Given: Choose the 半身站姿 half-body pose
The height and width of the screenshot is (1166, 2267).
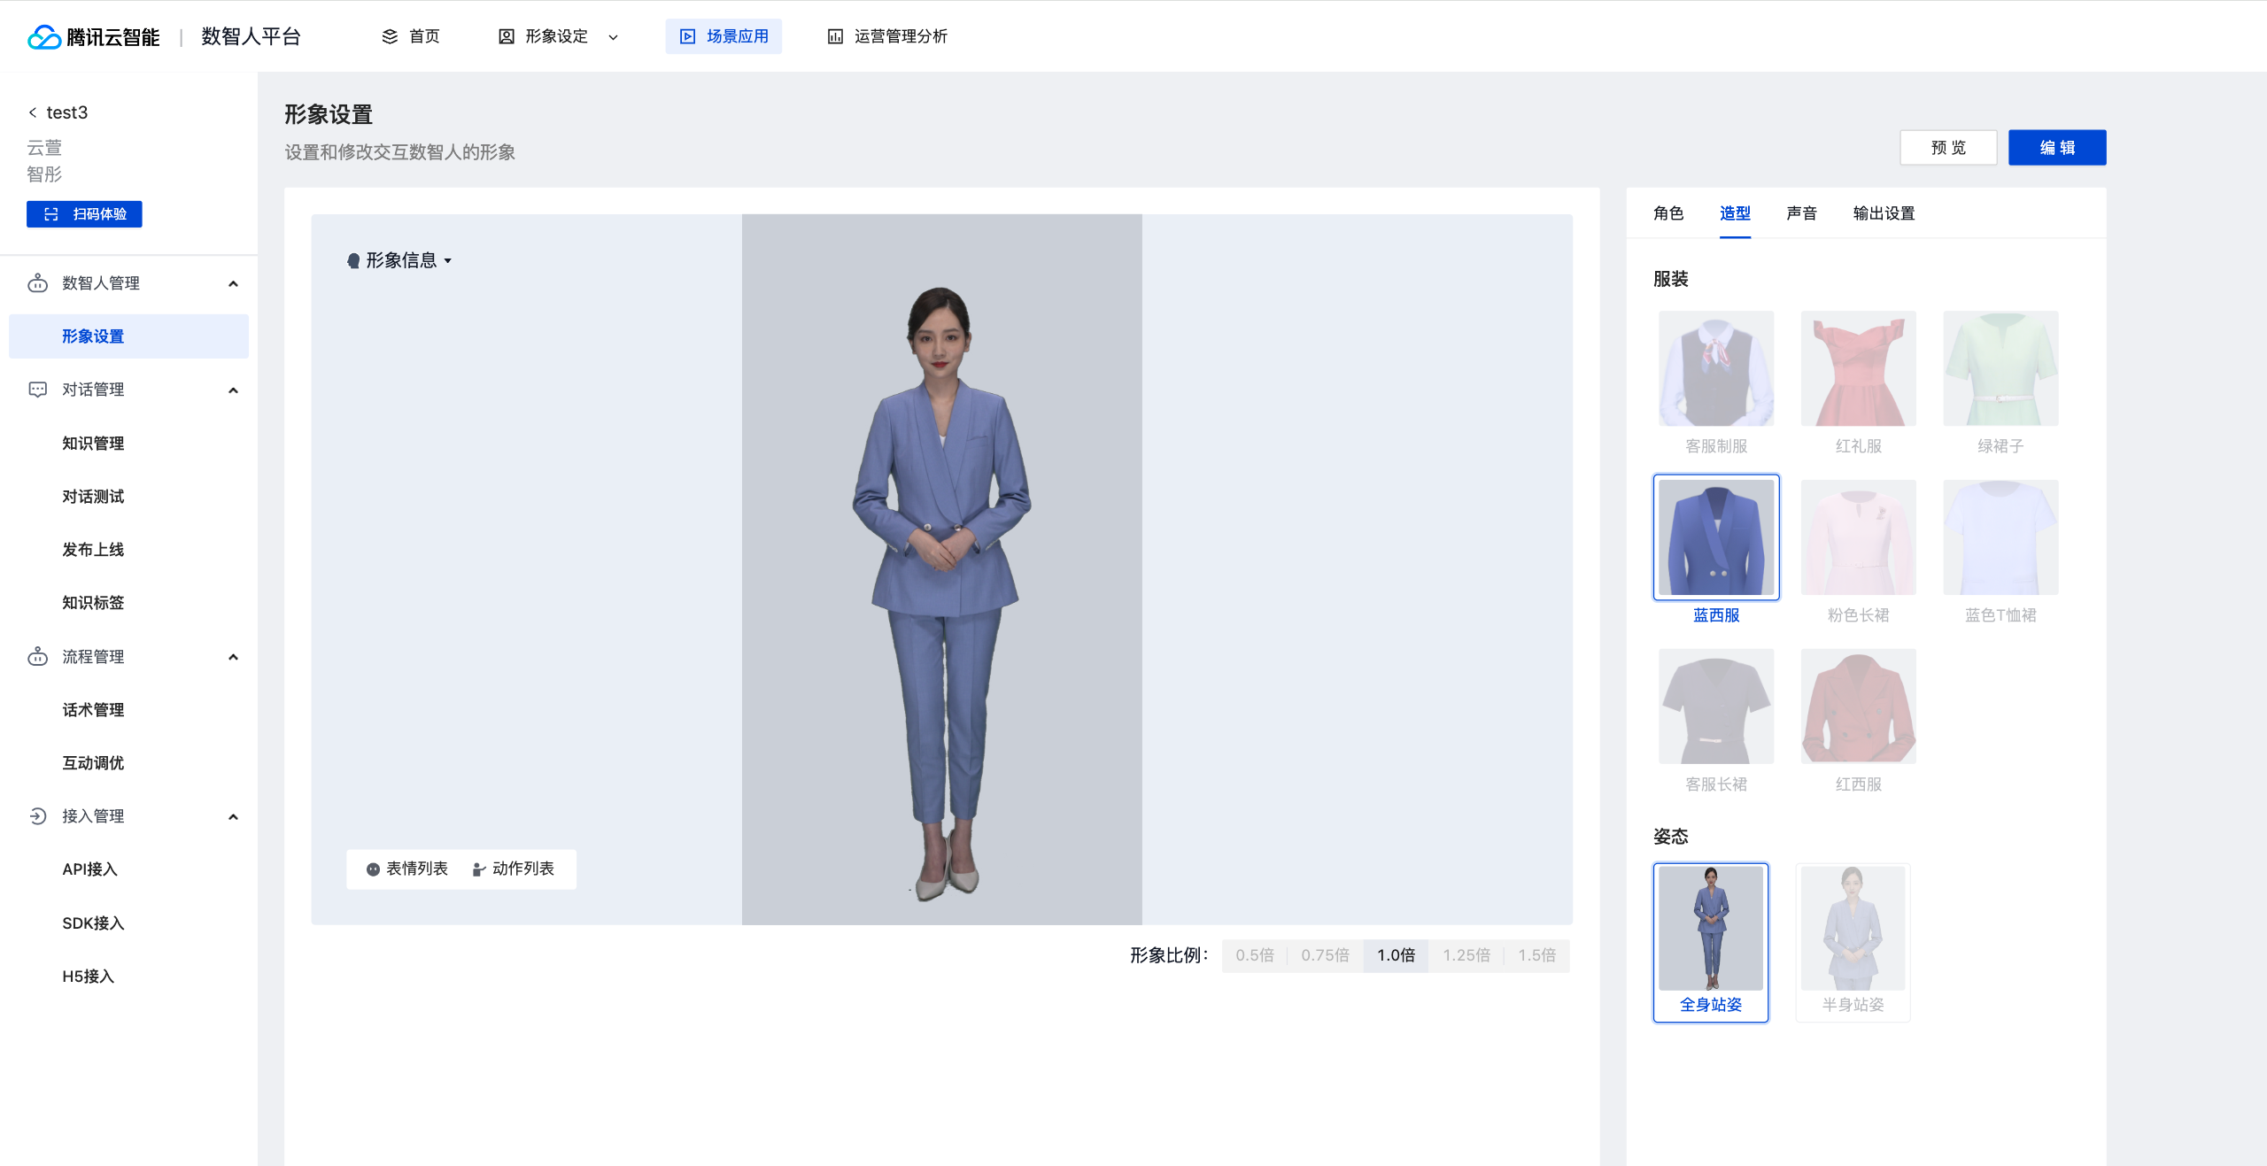Looking at the screenshot, I should coord(1853,942).
